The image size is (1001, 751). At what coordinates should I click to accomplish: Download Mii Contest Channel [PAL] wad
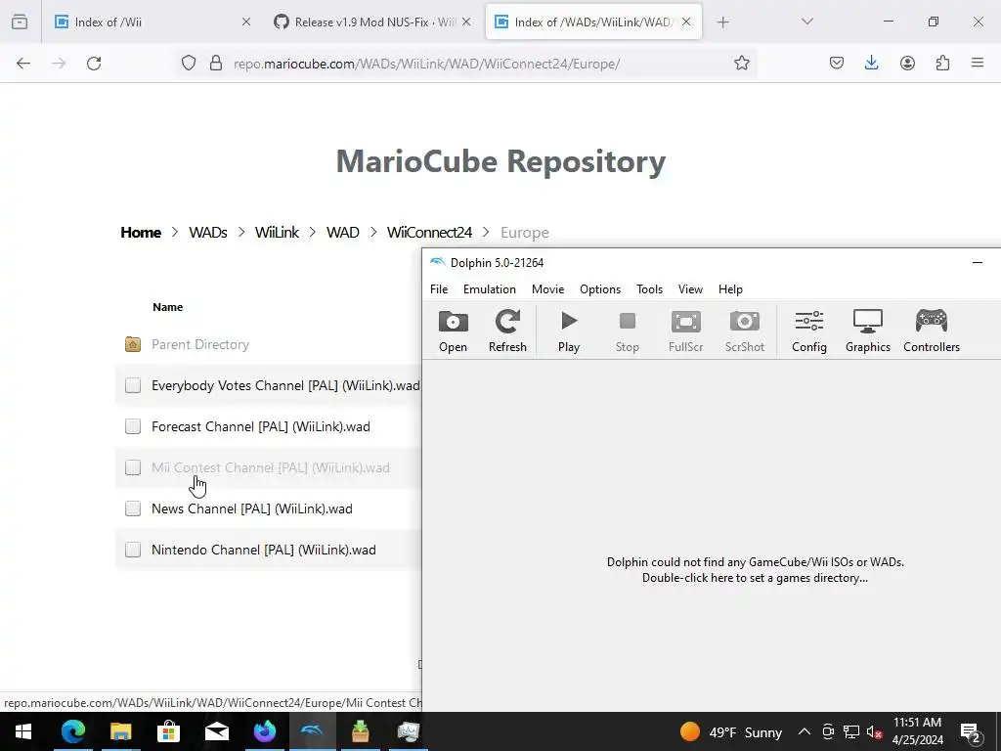coord(270,467)
